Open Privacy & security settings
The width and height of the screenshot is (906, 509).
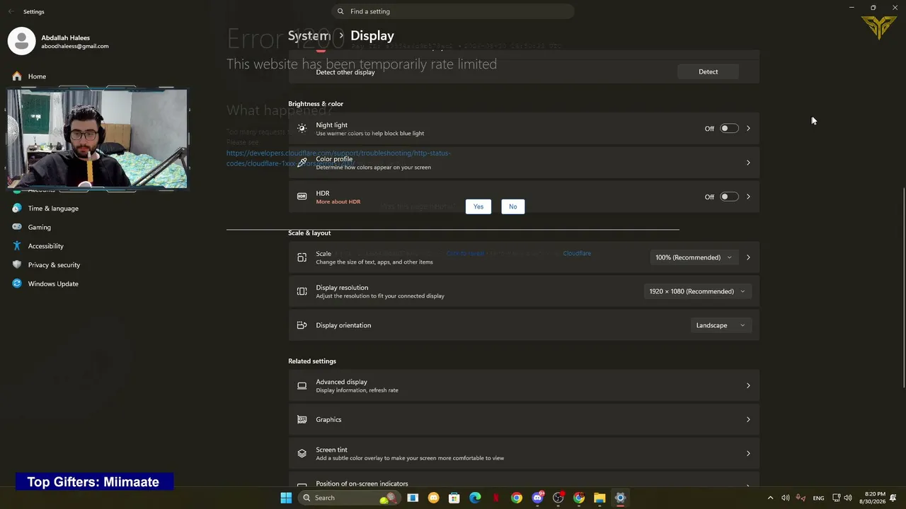[54, 265]
